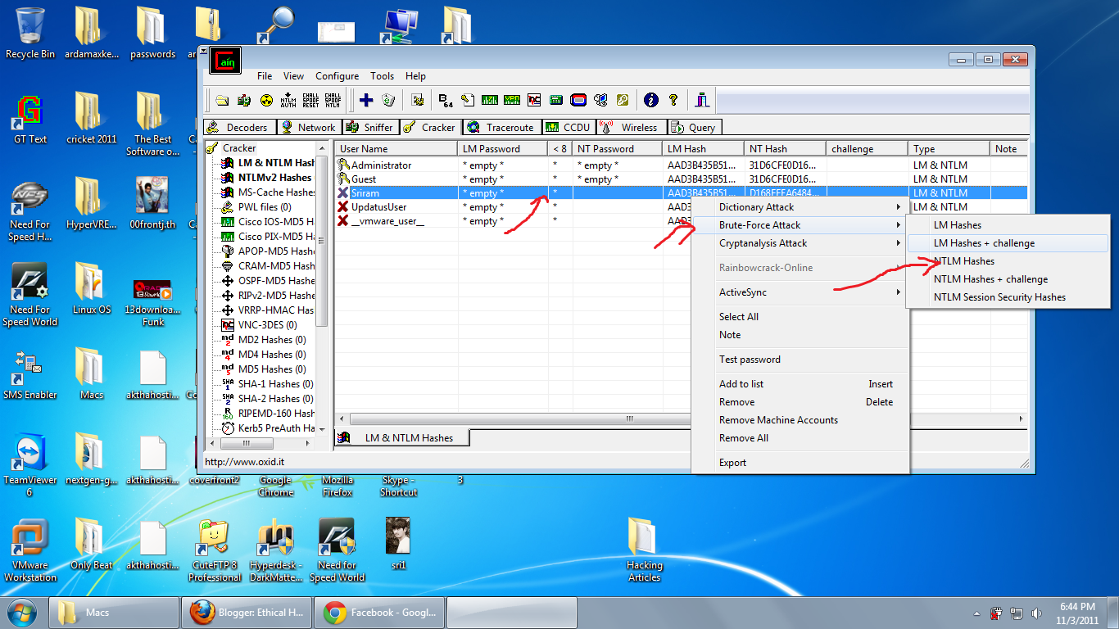Toggle the Sniffer with the network card icon

245,99
